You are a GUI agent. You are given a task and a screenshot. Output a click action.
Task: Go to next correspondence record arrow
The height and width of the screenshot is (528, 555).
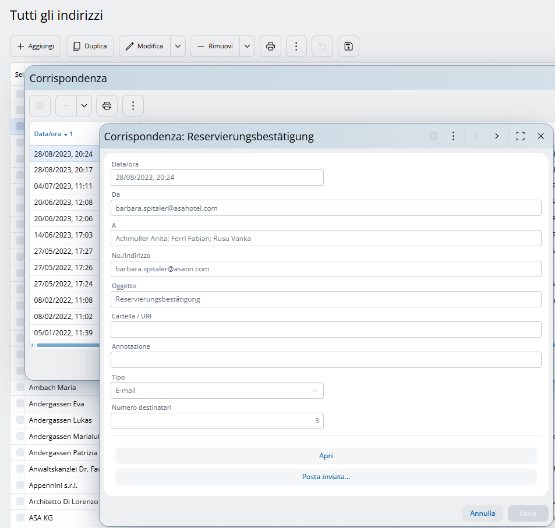coord(496,136)
